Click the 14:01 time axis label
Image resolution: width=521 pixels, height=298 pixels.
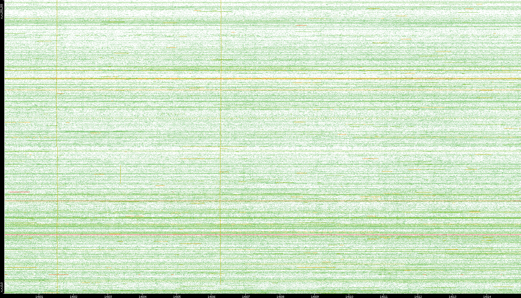click(x=39, y=296)
